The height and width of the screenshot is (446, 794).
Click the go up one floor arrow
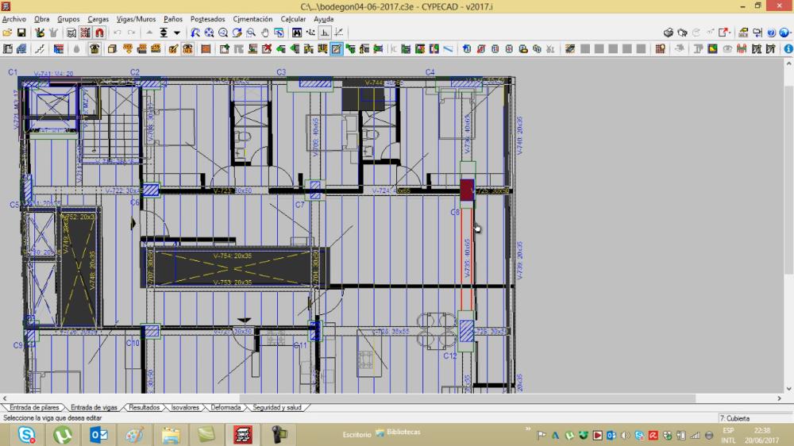[x=149, y=33]
